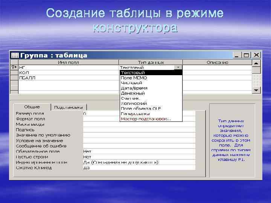This screenshot has height=203, width=271.
Task: Close the Группа : таблица window
Action: click(x=256, y=55)
